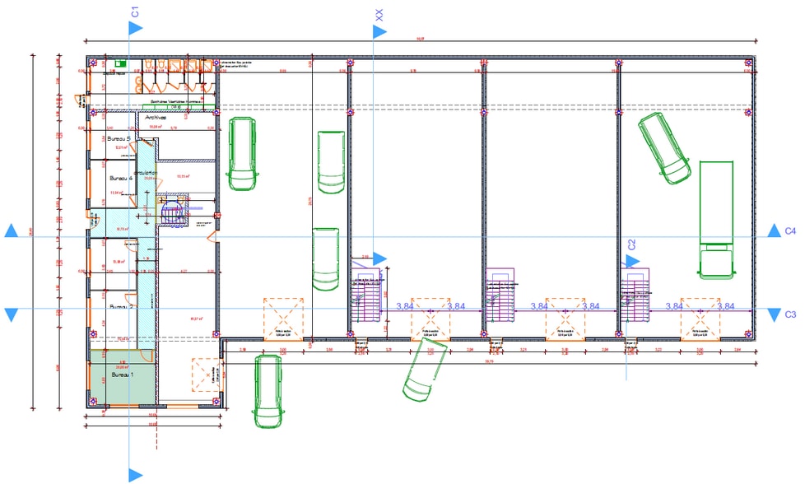Select the tilted van outside the building

423,375
